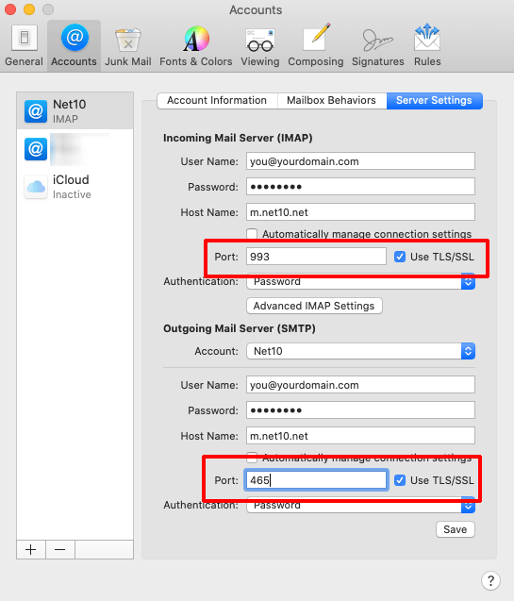Toggle outgoing Use TLS/SSL checkbox

tap(400, 480)
